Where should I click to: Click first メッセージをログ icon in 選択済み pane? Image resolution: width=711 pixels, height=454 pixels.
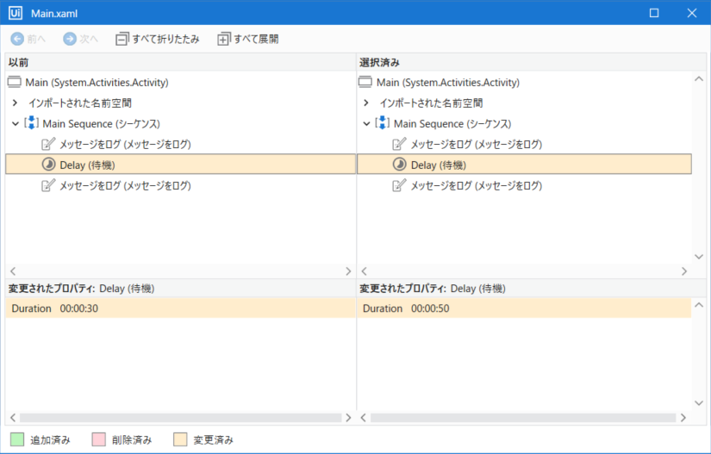tap(399, 144)
